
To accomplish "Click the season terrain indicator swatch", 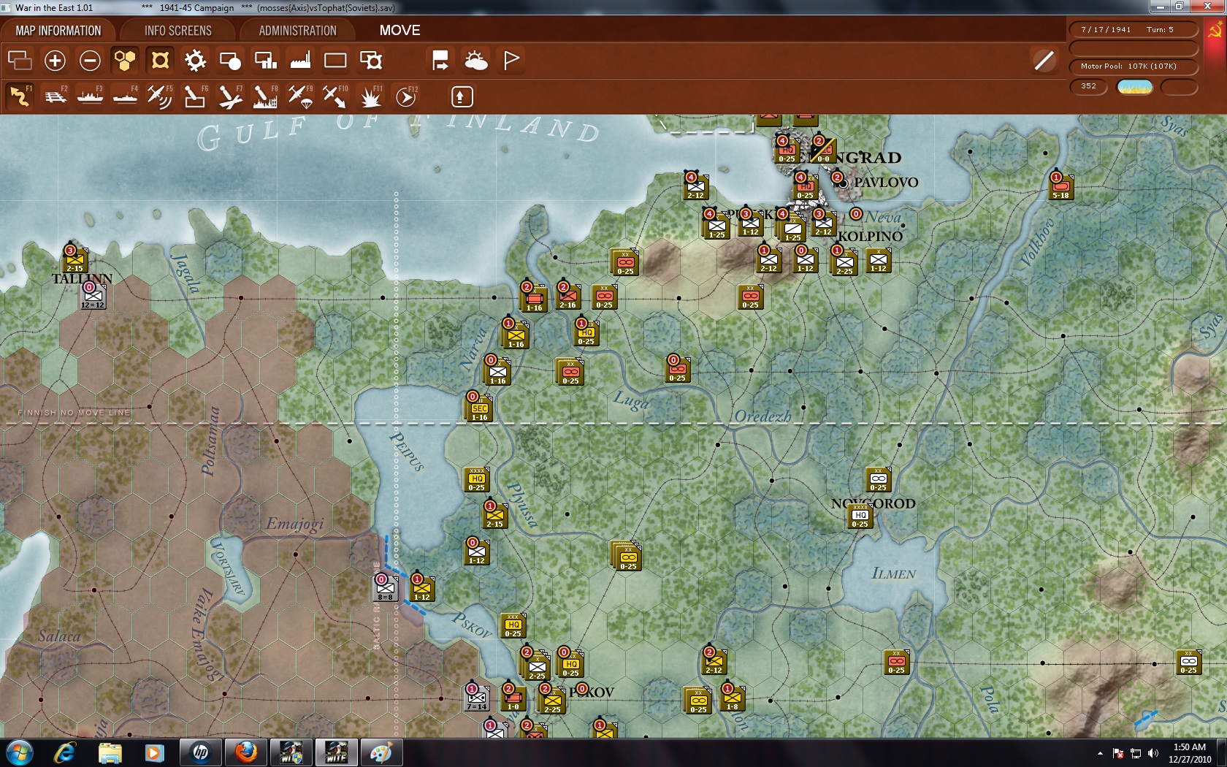I will pyautogui.click(x=1134, y=86).
